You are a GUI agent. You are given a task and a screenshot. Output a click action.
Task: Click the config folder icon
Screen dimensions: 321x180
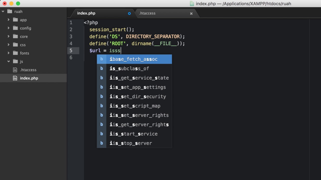pyautogui.click(x=15, y=28)
